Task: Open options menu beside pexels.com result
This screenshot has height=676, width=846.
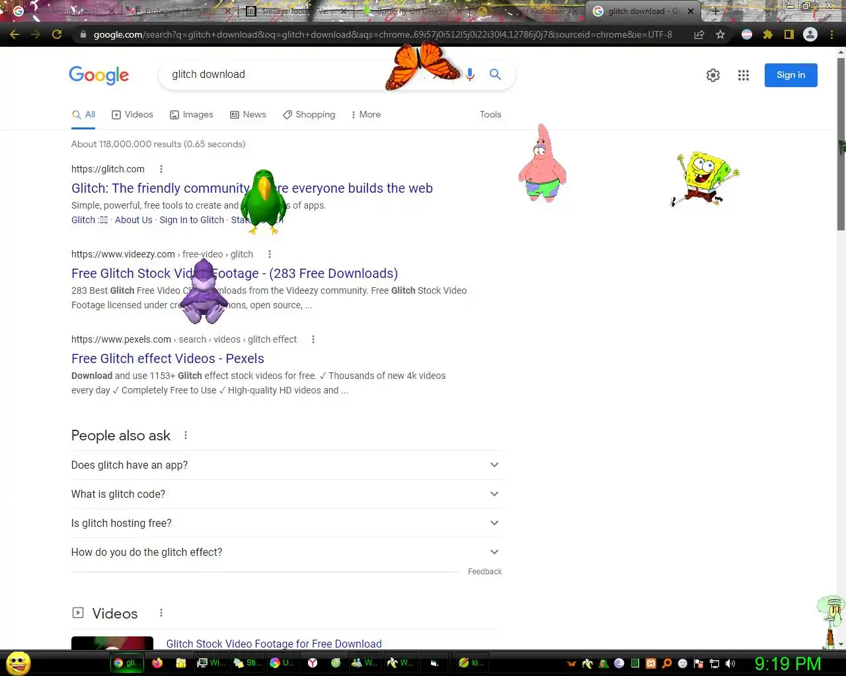Action: click(x=313, y=339)
